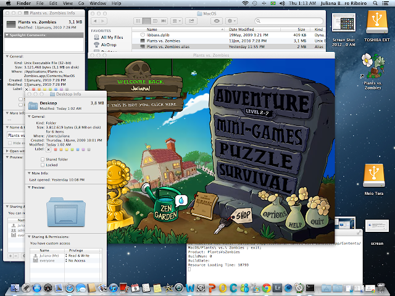
Task: Open Wi-Fi status in menu bar
Action: click(245, 3)
